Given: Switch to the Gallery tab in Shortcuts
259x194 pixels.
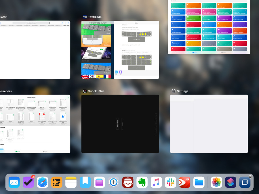Looking at the screenshot, I should click(x=223, y=53).
